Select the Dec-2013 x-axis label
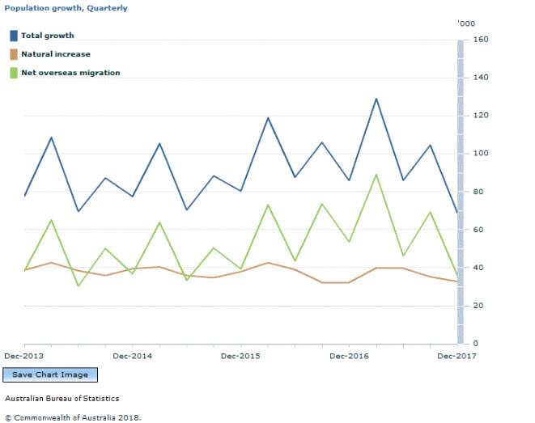The width and height of the screenshot is (535, 423). click(x=23, y=356)
